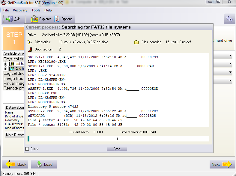Click the yellow folder Files identified icon
236x176 pixels.
click(136, 42)
